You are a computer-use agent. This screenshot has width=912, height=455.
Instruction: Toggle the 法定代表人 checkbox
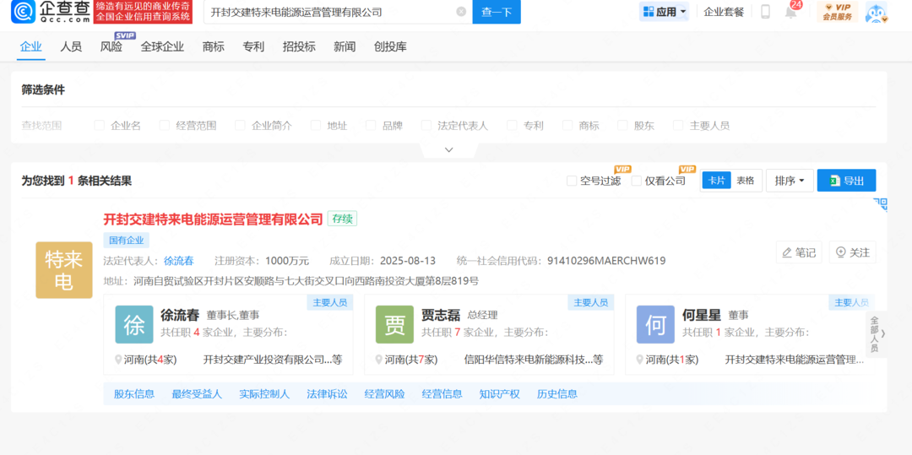(426, 125)
